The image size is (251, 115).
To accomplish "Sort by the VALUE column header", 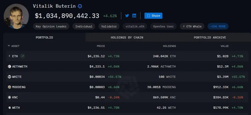I will pyautogui.click(x=225, y=46).
